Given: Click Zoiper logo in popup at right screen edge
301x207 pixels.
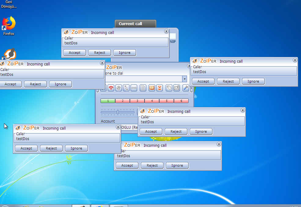Looking at the screenshot, I should point(208,61).
